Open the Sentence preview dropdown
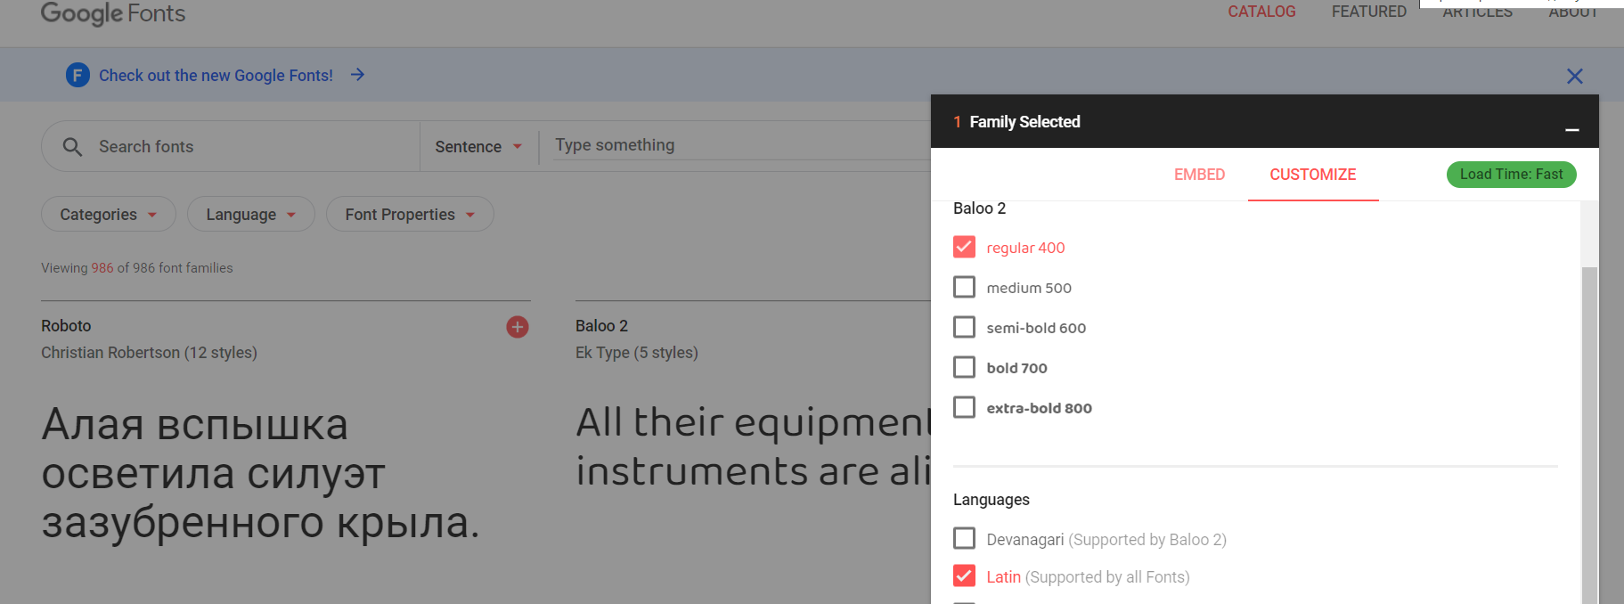 click(478, 146)
